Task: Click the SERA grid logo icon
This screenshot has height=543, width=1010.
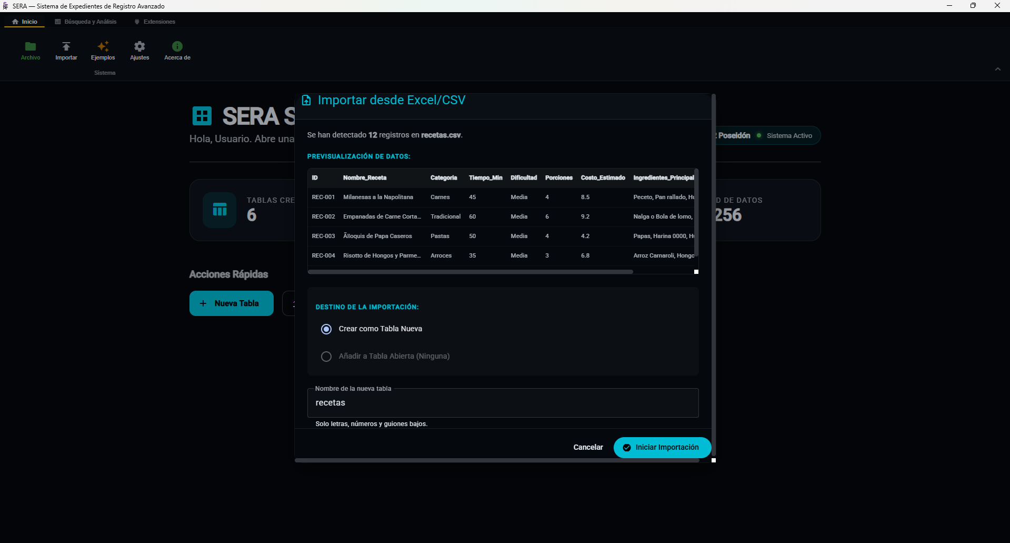Action: pos(202,116)
